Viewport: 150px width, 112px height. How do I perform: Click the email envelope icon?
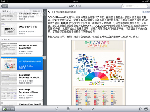[80, 109]
